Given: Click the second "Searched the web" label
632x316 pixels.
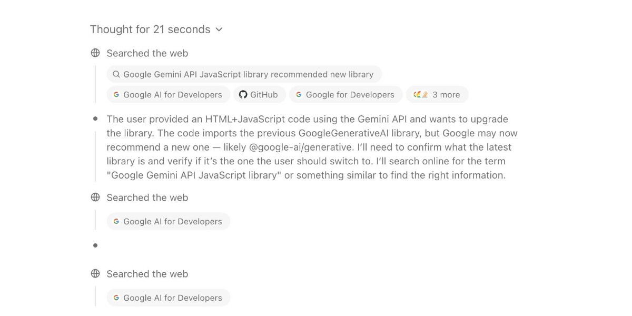Looking at the screenshot, I should (147, 197).
